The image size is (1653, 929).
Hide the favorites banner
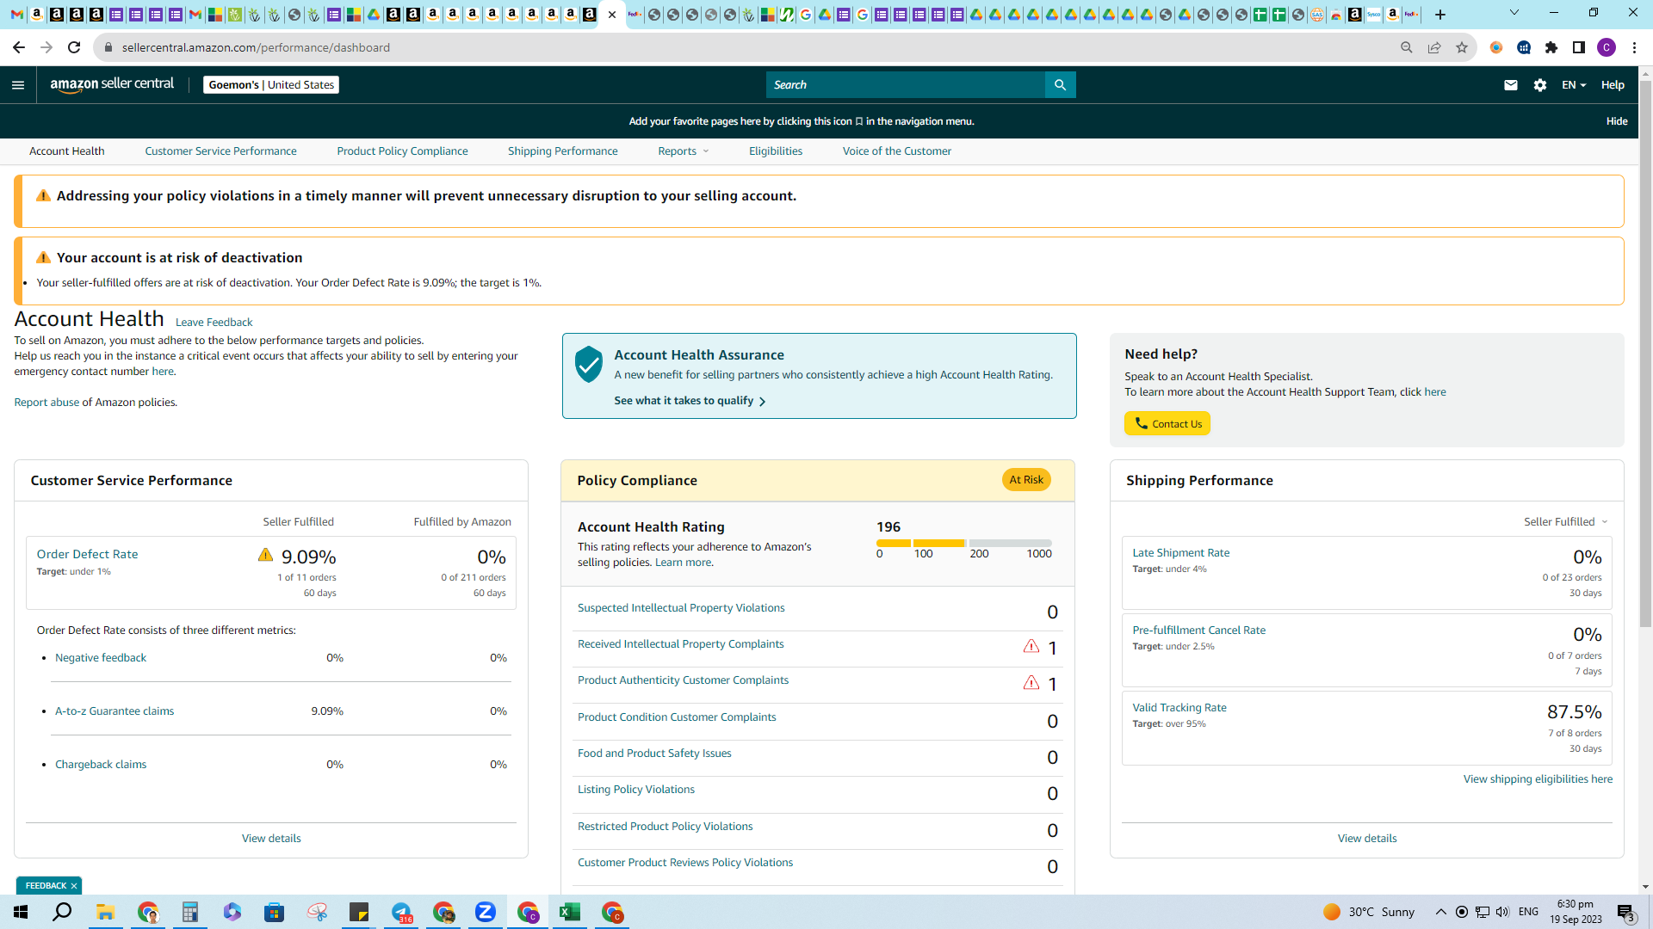[x=1616, y=121]
